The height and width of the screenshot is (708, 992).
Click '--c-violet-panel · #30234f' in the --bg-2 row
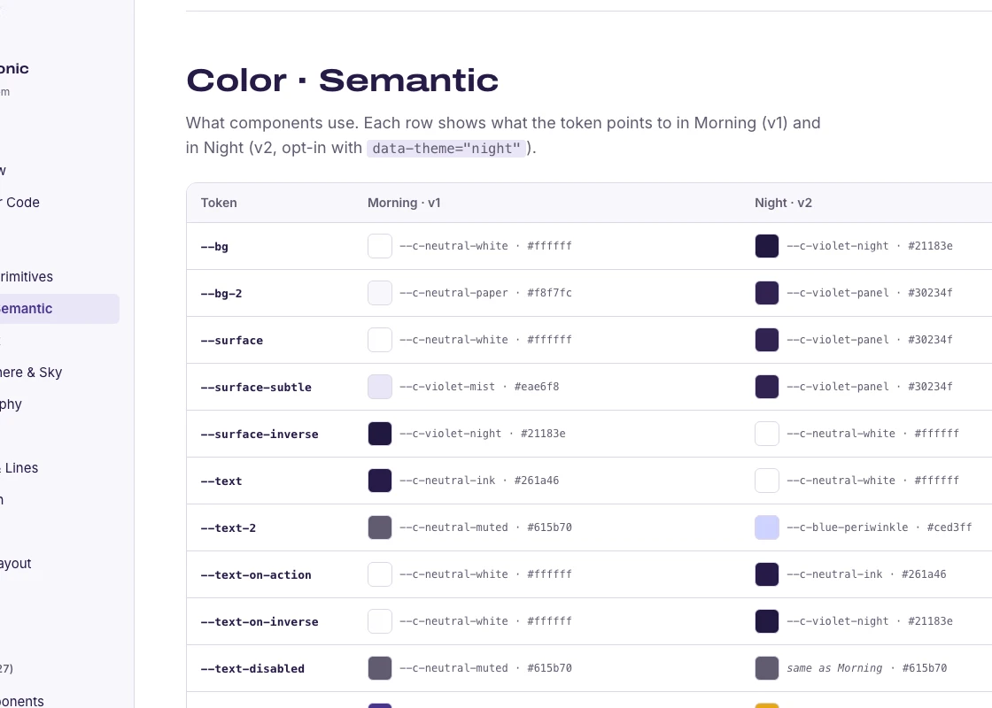pyautogui.click(x=870, y=293)
